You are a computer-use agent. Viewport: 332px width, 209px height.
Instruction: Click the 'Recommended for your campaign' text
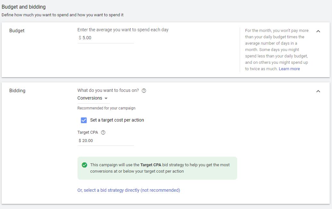click(x=106, y=108)
